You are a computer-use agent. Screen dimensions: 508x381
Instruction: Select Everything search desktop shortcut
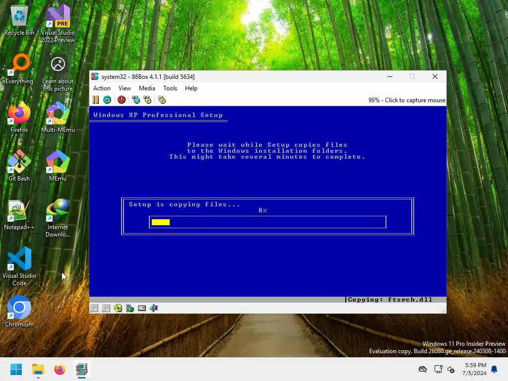19,69
